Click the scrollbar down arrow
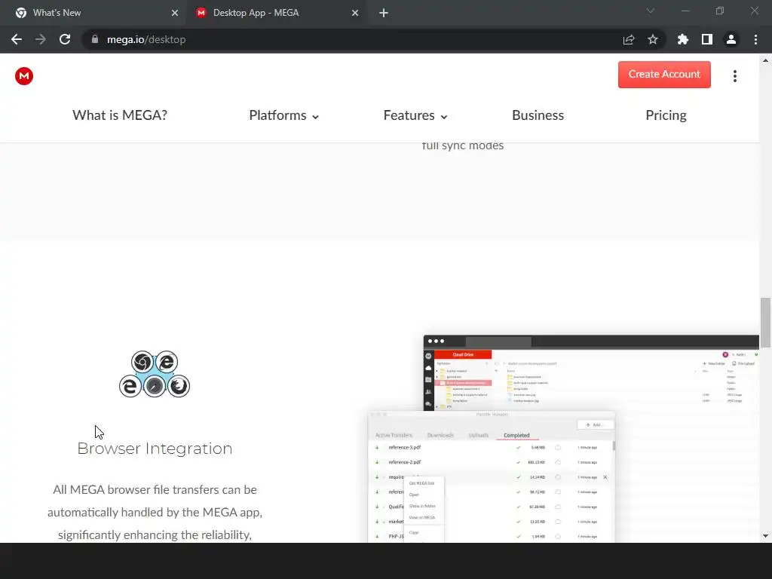Viewport: 772px width, 579px height. click(x=765, y=536)
